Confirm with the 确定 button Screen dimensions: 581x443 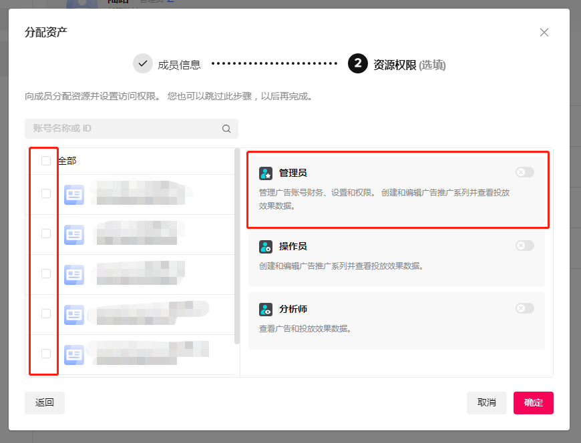click(x=533, y=403)
